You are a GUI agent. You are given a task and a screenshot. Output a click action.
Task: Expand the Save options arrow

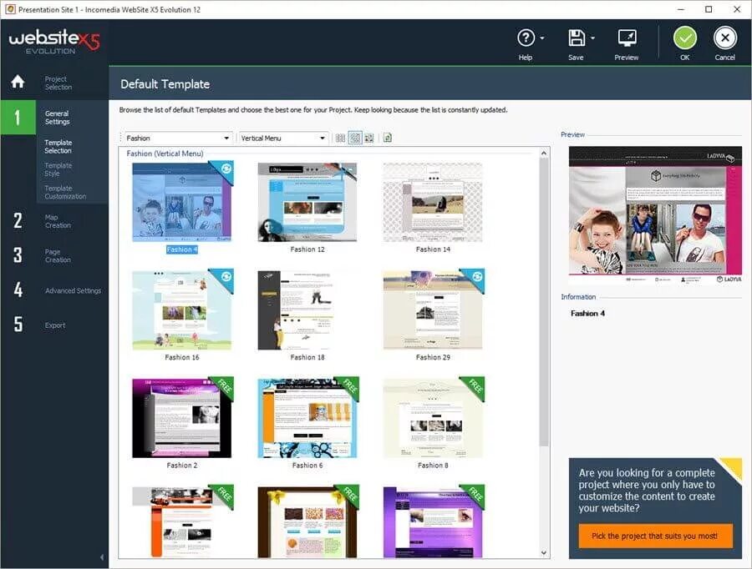592,38
